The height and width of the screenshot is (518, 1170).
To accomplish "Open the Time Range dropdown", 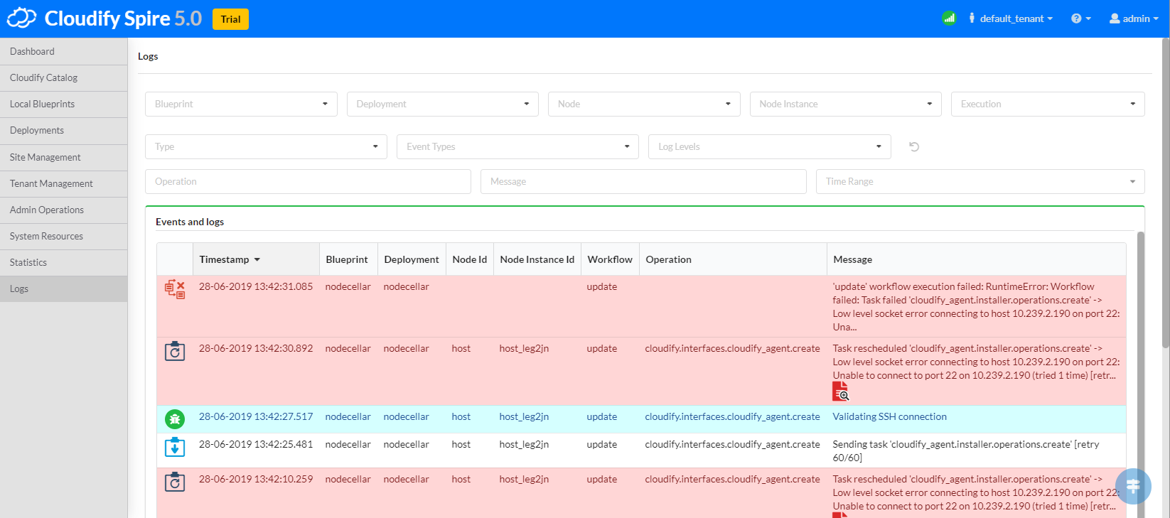I will point(980,181).
